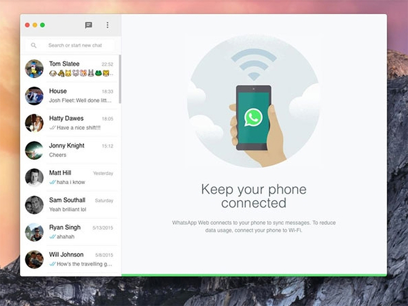408x306 pixels.
Task: Click read-receipt ticks on Ryan Singh's message
Action: 53,237
